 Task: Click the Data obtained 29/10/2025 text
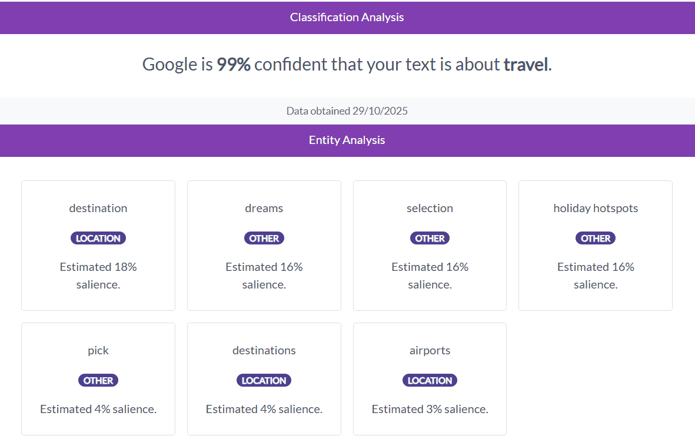(x=347, y=110)
